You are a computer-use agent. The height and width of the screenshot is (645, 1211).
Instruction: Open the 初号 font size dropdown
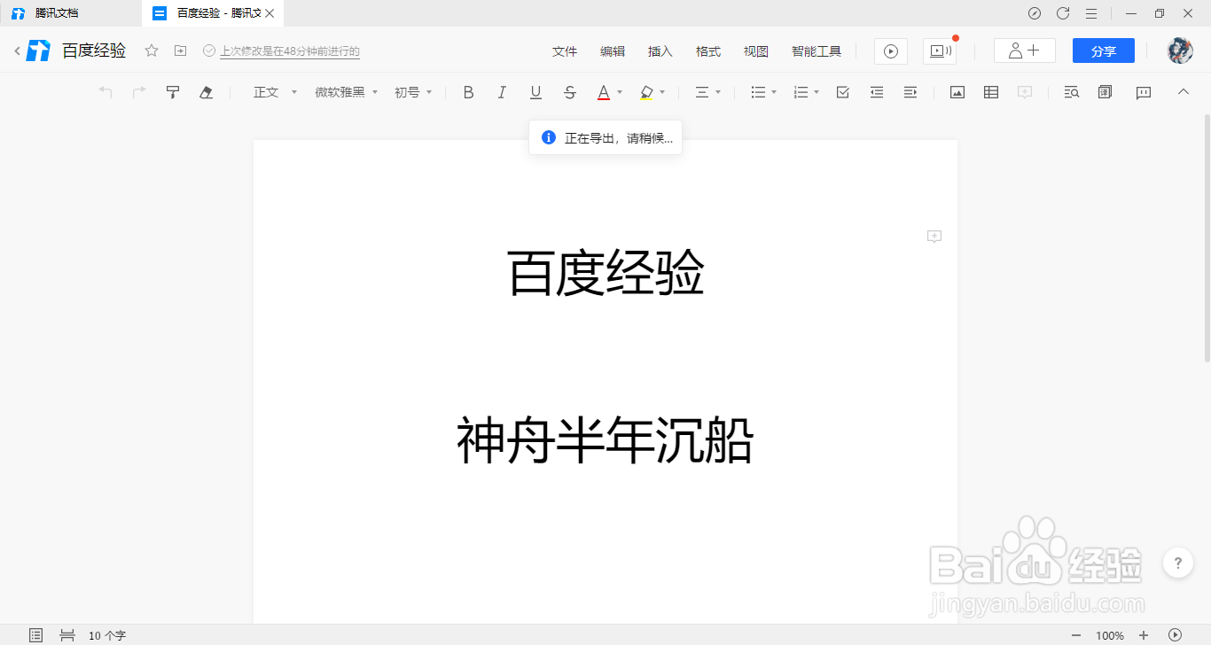pyautogui.click(x=413, y=92)
